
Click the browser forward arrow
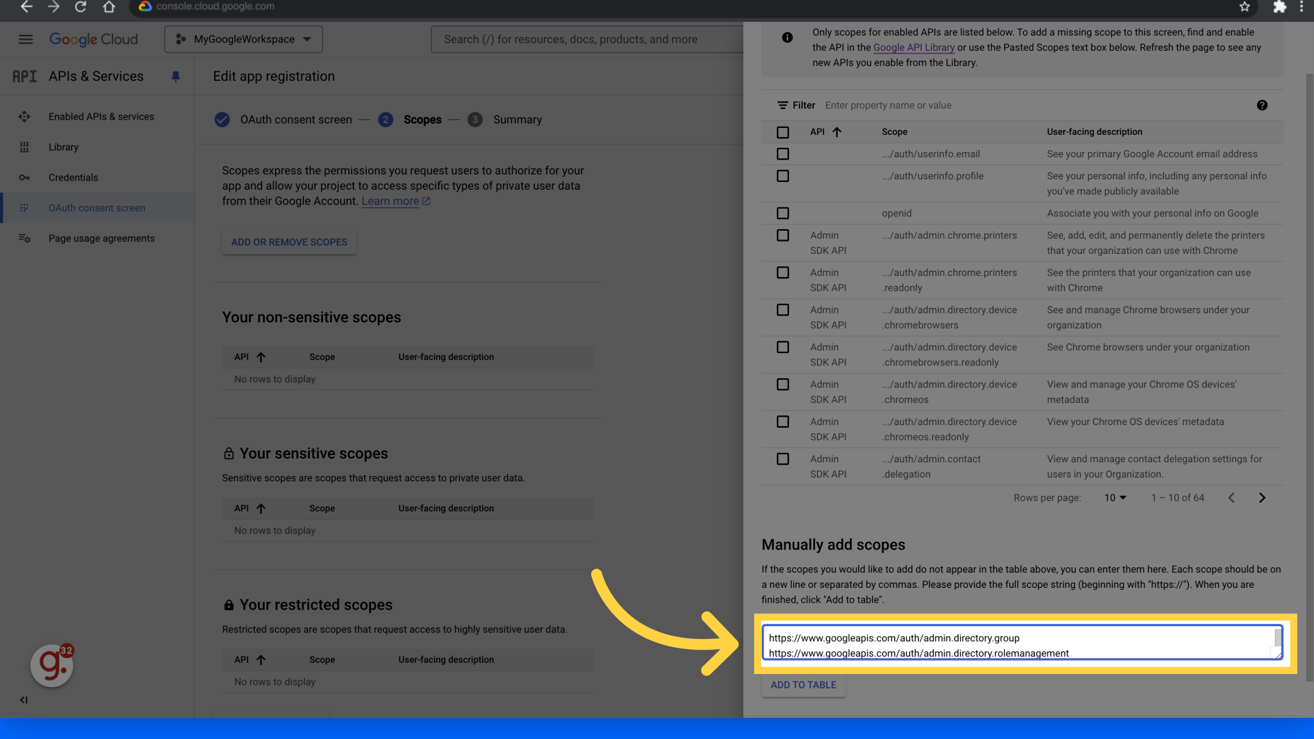click(x=53, y=7)
